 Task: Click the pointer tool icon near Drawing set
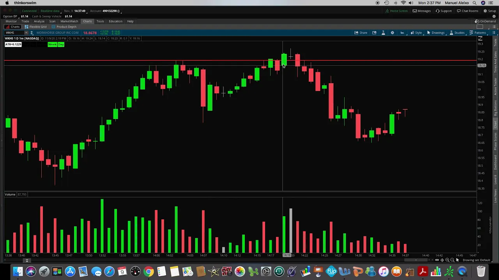(x=458, y=260)
